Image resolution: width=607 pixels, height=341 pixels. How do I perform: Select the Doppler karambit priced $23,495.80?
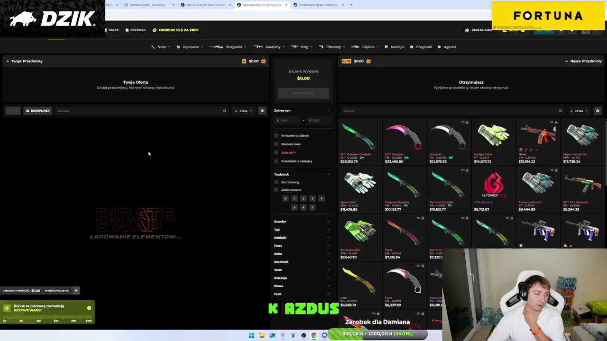pos(404,142)
